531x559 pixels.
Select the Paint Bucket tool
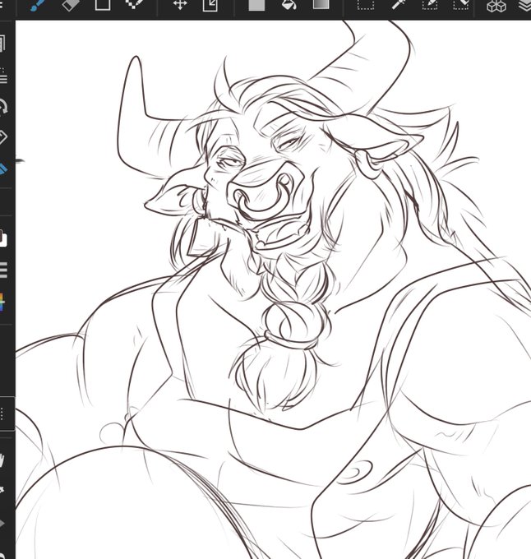click(x=289, y=5)
